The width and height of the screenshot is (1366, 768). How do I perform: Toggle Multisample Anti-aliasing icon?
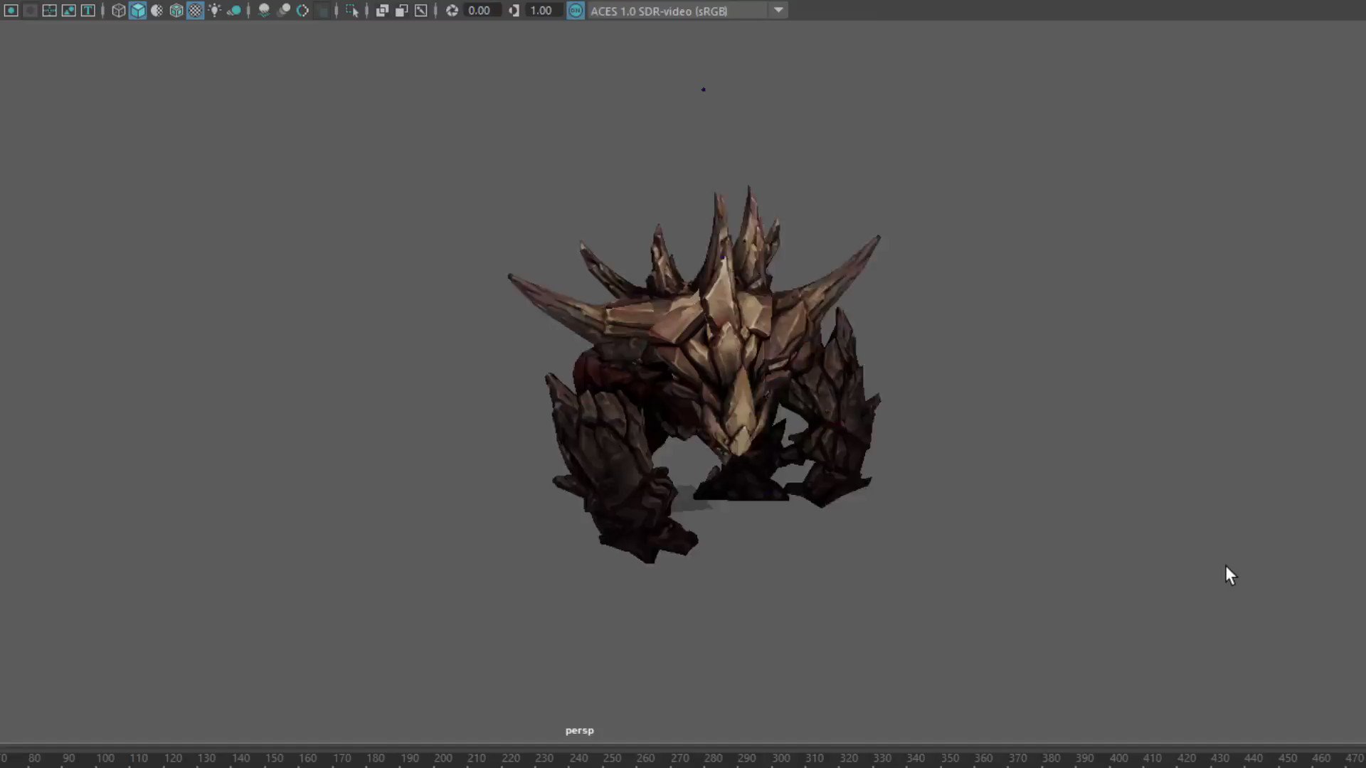(x=302, y=11)
